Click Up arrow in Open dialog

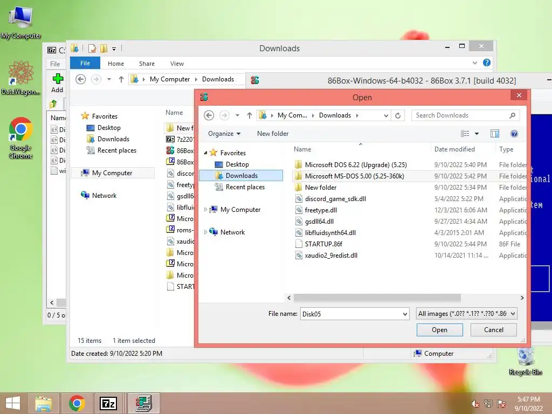pyautogui.click(x=249, y=115)
